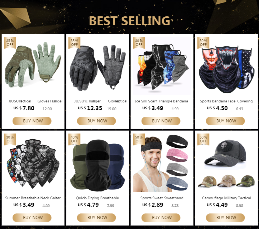The image size is (259, 229).
Task: Open the lightning triangle bandana image
Action: click(162, 66)
